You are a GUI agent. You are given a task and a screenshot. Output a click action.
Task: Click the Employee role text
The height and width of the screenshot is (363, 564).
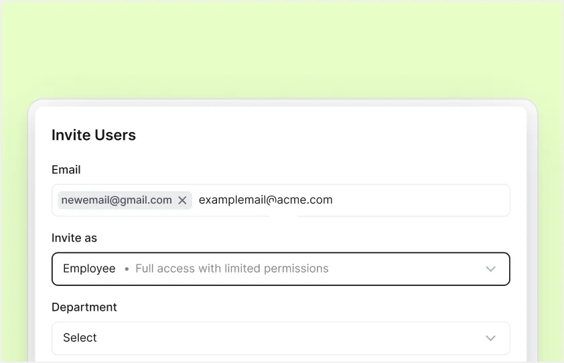click(89, 269)
